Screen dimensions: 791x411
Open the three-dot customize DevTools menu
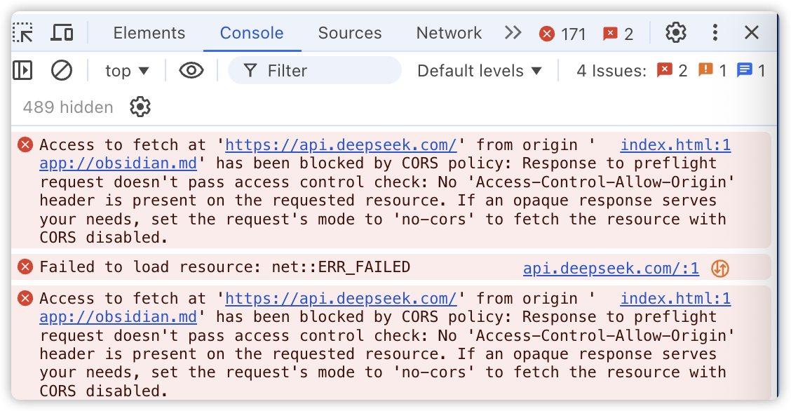(715, 33)
